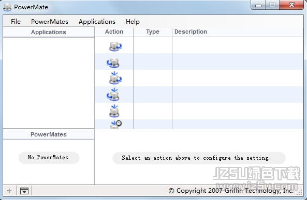
Task: Click the PowerMate icon in title bar
Action: point(7,7)
